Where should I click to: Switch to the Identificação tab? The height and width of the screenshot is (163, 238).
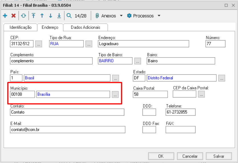pyautogui.click(x=21, y=27)
